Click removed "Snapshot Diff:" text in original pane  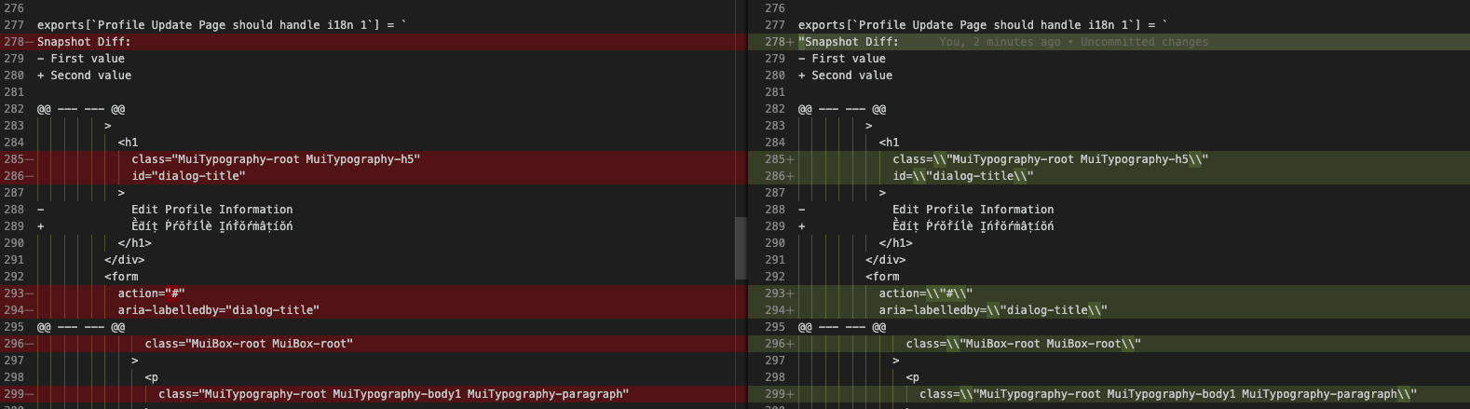point(84,42)
